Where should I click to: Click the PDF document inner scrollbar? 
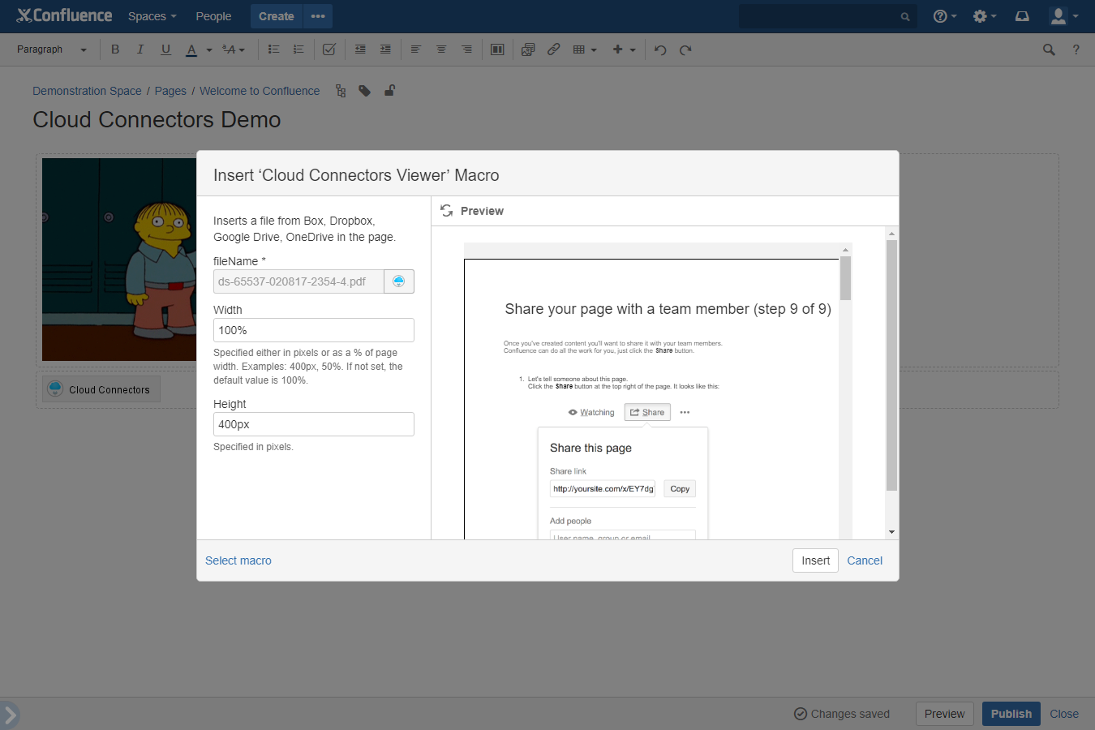click(x=845, y=278)
